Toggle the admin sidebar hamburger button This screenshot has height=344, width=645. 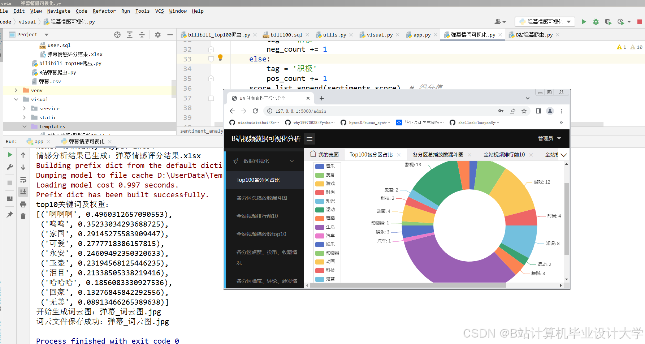pyautogui.click(x=309, y=139)
